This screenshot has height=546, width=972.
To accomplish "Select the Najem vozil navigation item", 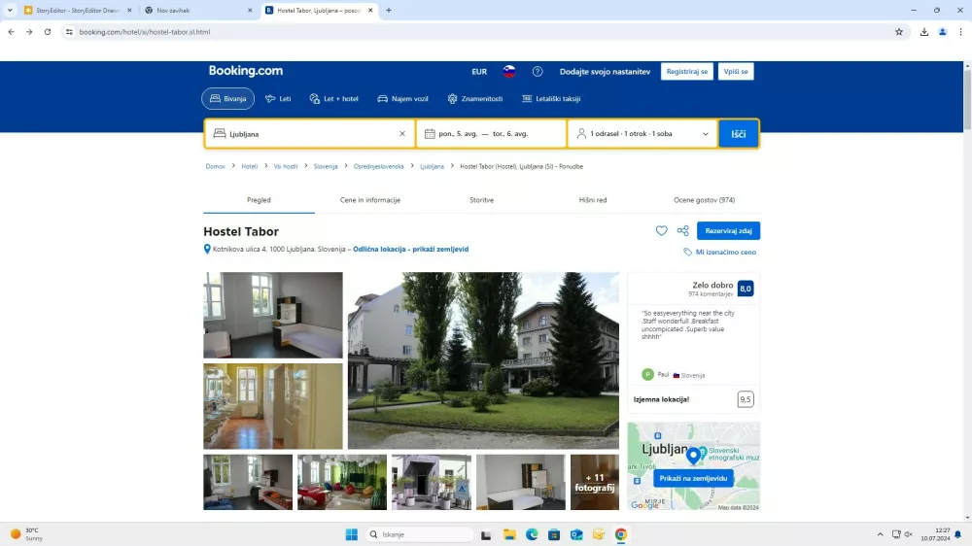I will (402, 99).
